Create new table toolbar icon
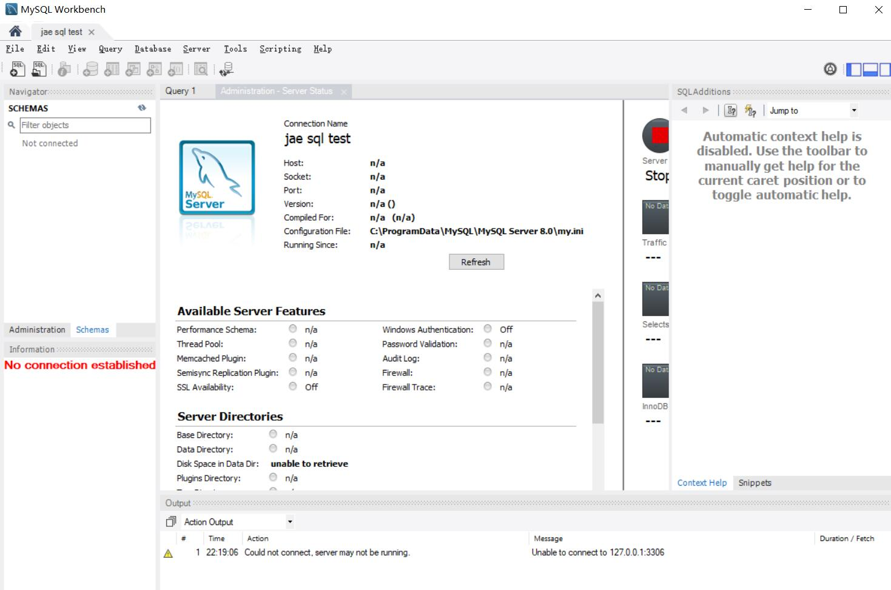Screen dimensions: 891x590 pyautogui.click(x=112, y=69)
